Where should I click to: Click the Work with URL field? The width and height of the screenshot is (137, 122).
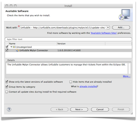click(x=63, y=28)
